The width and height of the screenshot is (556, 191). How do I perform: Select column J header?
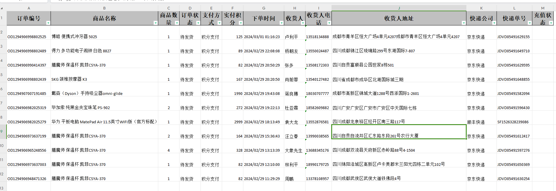(399, 8)
